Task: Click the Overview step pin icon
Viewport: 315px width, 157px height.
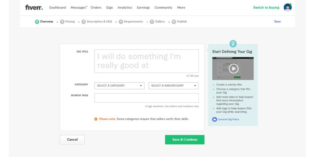Action: click(37, 22)
